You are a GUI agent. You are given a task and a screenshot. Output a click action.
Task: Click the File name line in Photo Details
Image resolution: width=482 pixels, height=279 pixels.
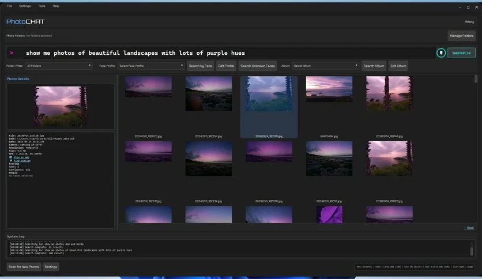pyautogui.click(x=27, y=135)
